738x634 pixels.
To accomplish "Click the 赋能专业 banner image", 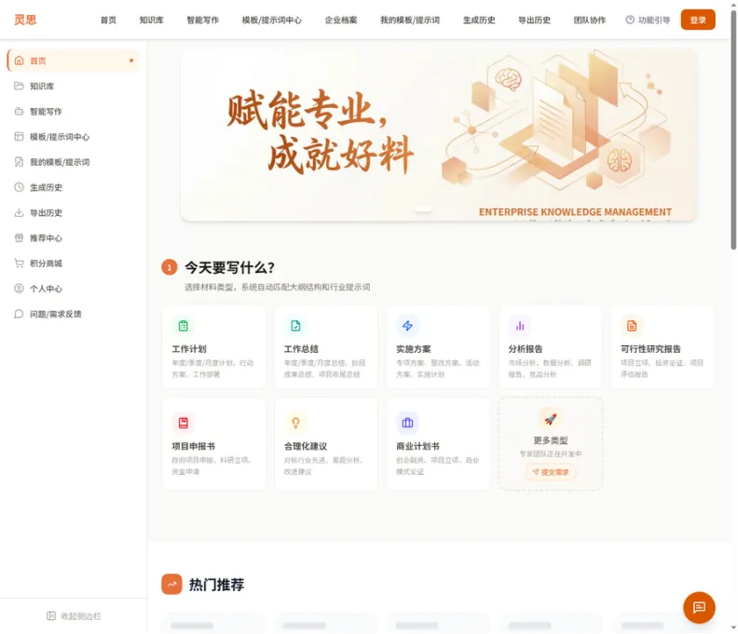I will (438, 135).
